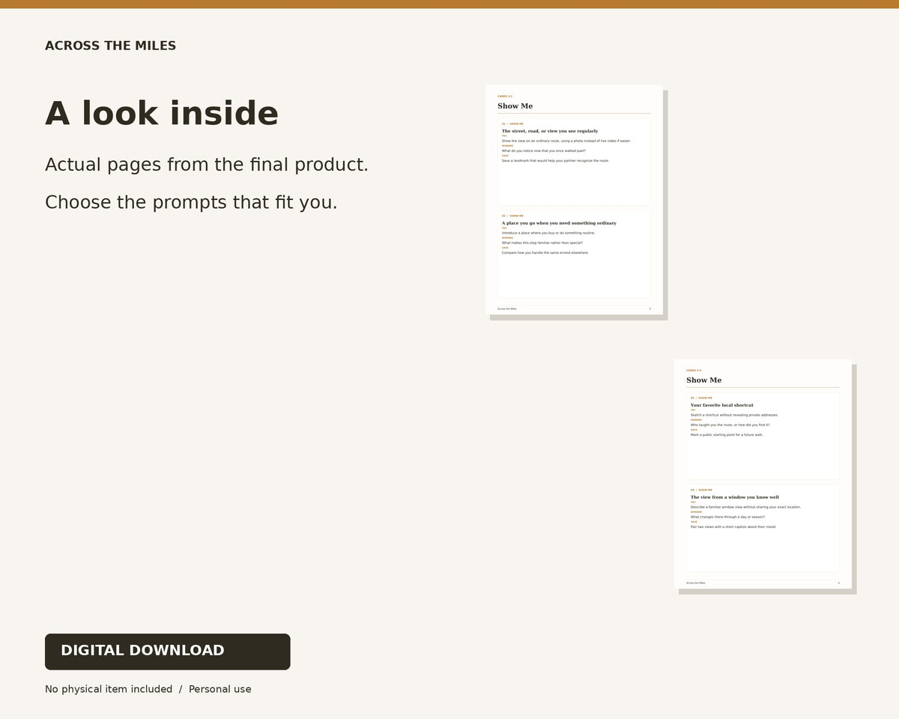The image size is (899, 719).
Task: Click "A place you go when you need something ordinary"
Action: 559,223
